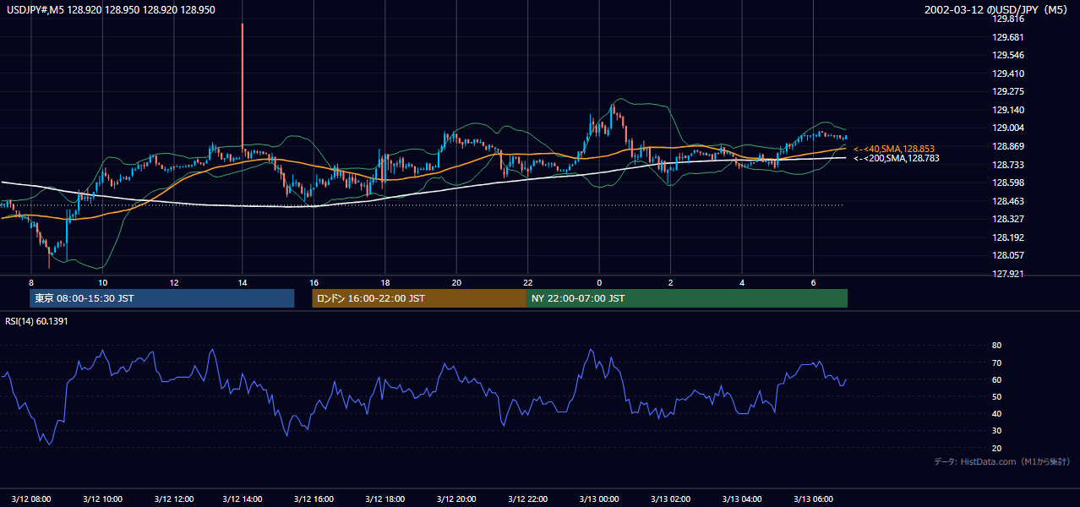The image size is (1080, 507).
Task: Click bottom time label 3/13 02:00
Action: pyautogui.click(x=671, y=499)
